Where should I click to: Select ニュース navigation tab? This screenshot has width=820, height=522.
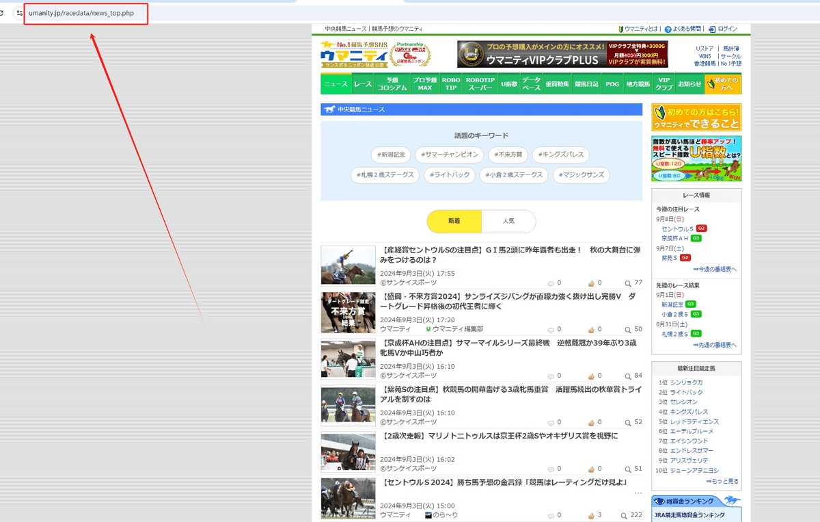336,83
